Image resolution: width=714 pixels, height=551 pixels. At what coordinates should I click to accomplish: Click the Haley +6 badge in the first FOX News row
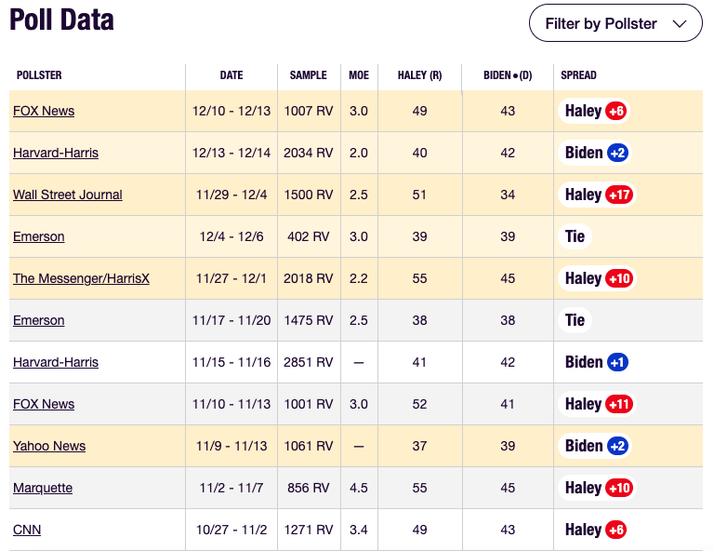pyautogui.click(x=594, y=111)
